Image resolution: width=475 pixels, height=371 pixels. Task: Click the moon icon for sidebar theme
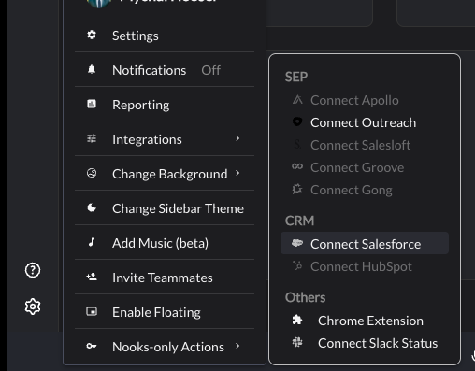pyautogui.click(x=92, y=207)
